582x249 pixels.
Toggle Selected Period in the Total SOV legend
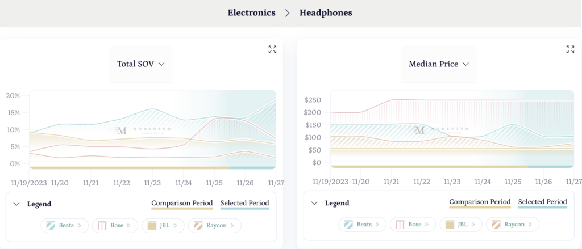[x=244, y=203]
